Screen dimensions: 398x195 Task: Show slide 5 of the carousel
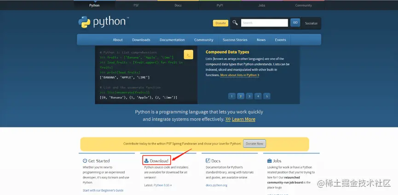pos(267,96)
